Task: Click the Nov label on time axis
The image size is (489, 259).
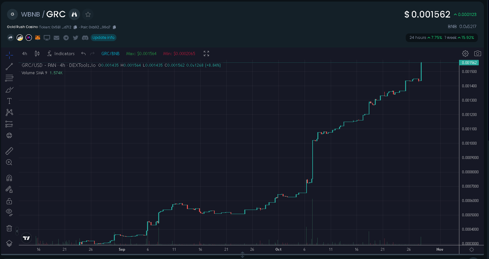Action: click(x=440, y=249)
